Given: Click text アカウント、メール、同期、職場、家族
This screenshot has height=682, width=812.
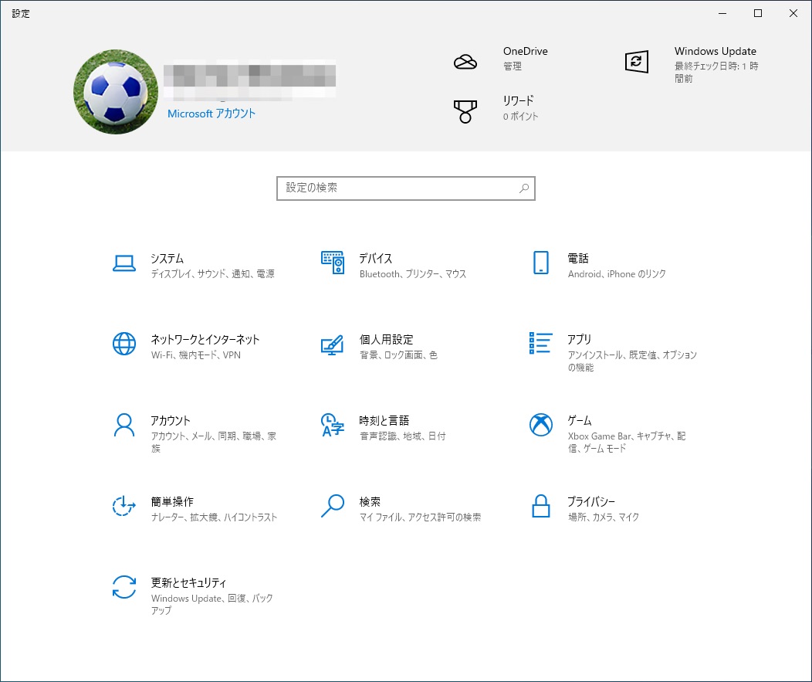Looking at the screenshot, I should (x=213, y=442).
